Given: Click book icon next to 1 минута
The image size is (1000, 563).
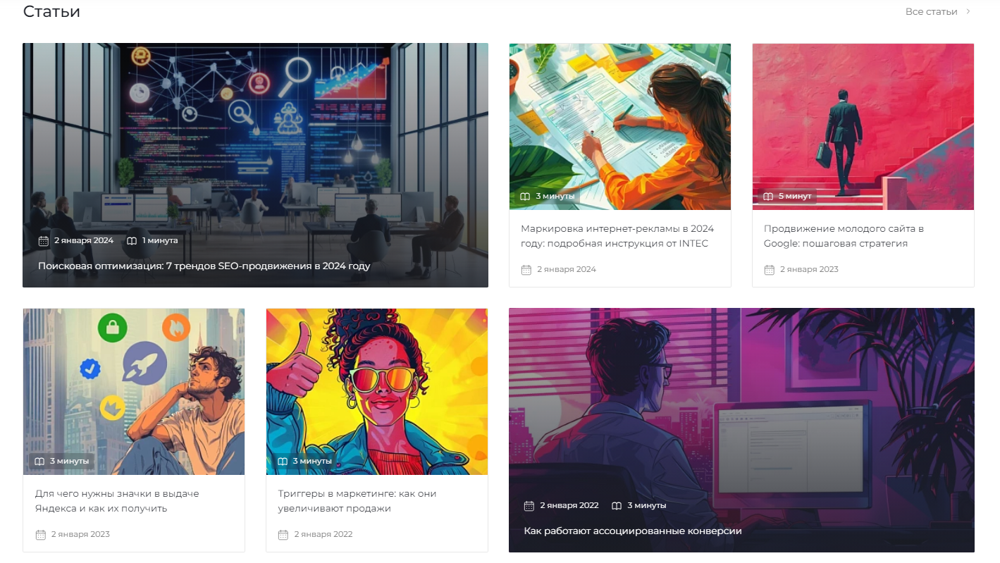Looking at the screenshot, I should pos(132,240).
